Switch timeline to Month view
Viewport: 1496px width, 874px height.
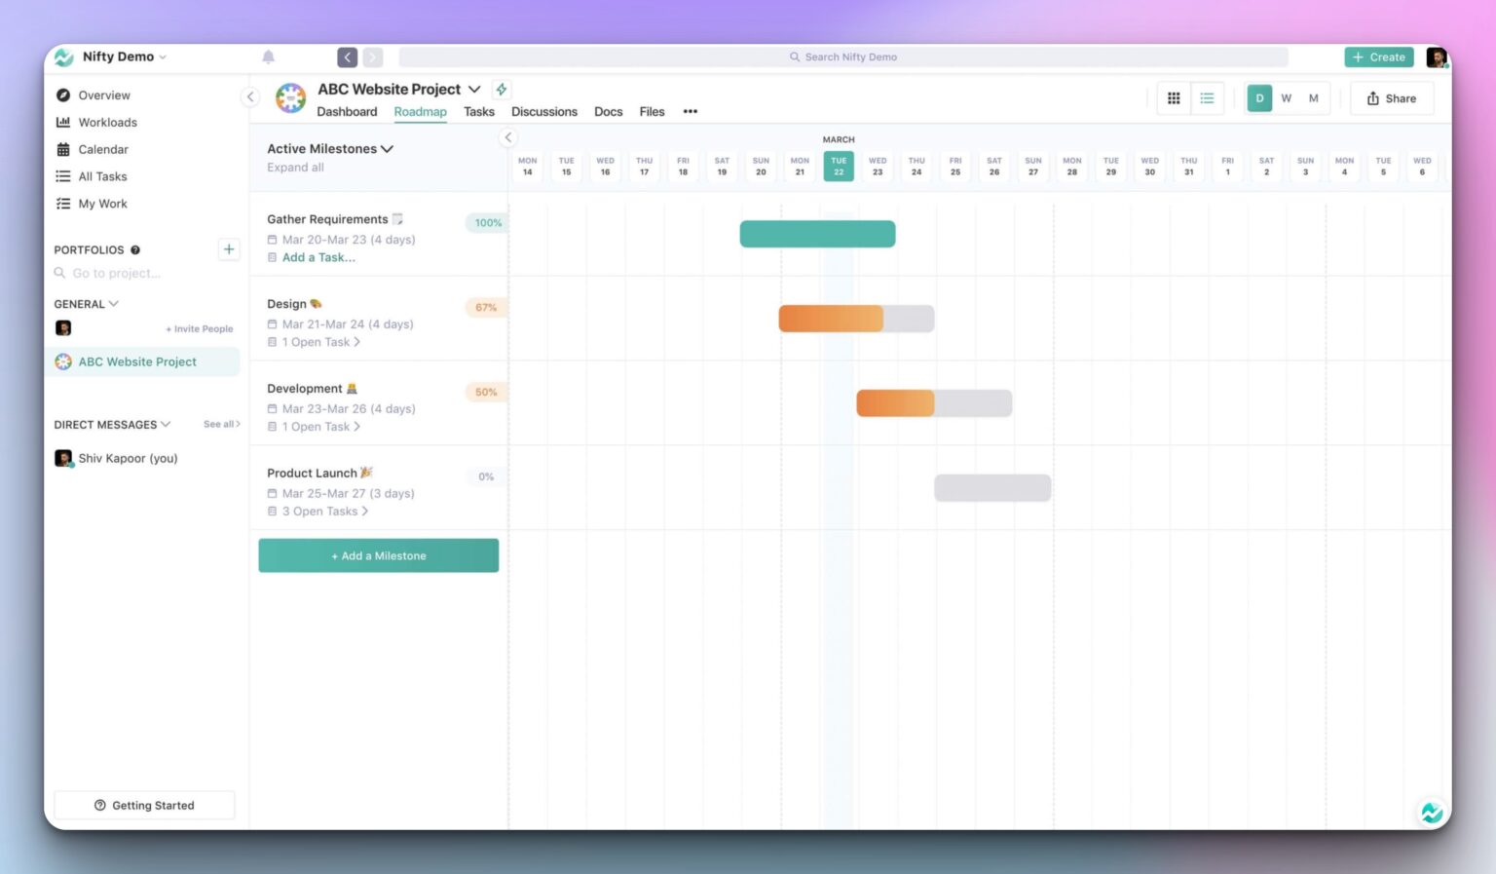pyautogui.click(x=1313, y=98)
